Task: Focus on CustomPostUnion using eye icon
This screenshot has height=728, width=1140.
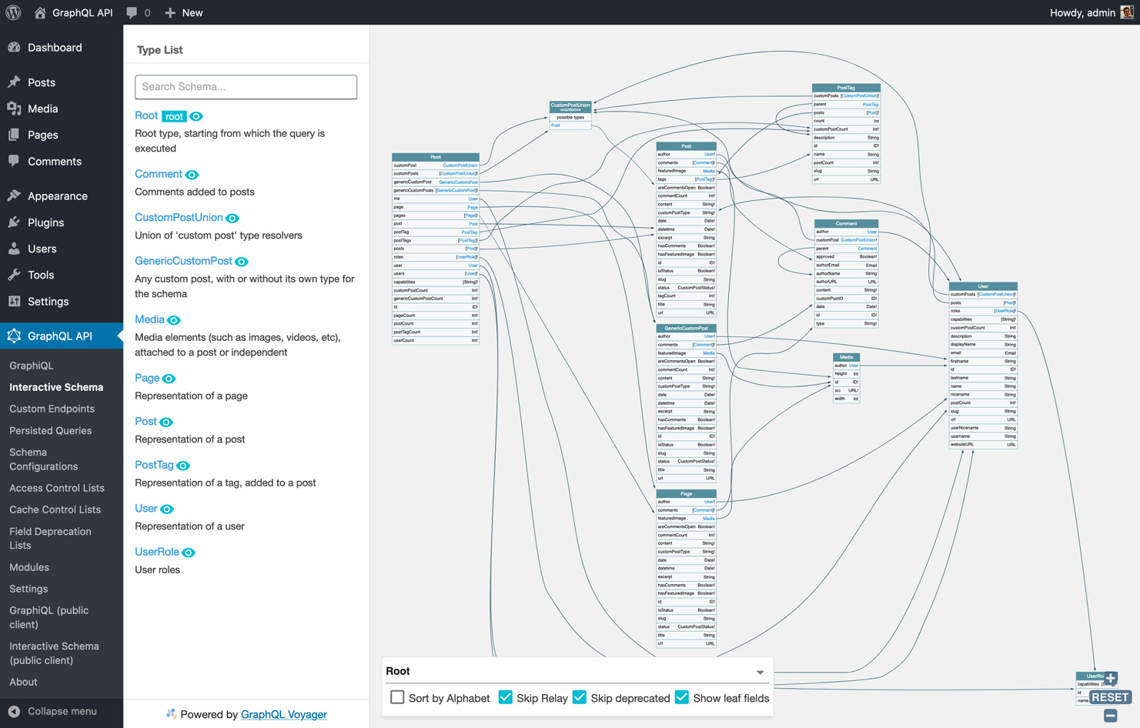Action: tap(232, 219)
